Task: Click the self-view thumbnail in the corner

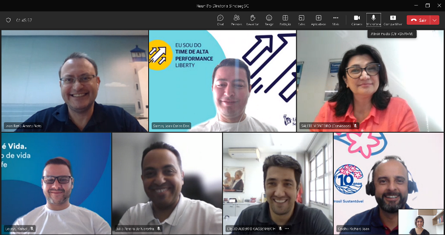Action: coord(421,222)
